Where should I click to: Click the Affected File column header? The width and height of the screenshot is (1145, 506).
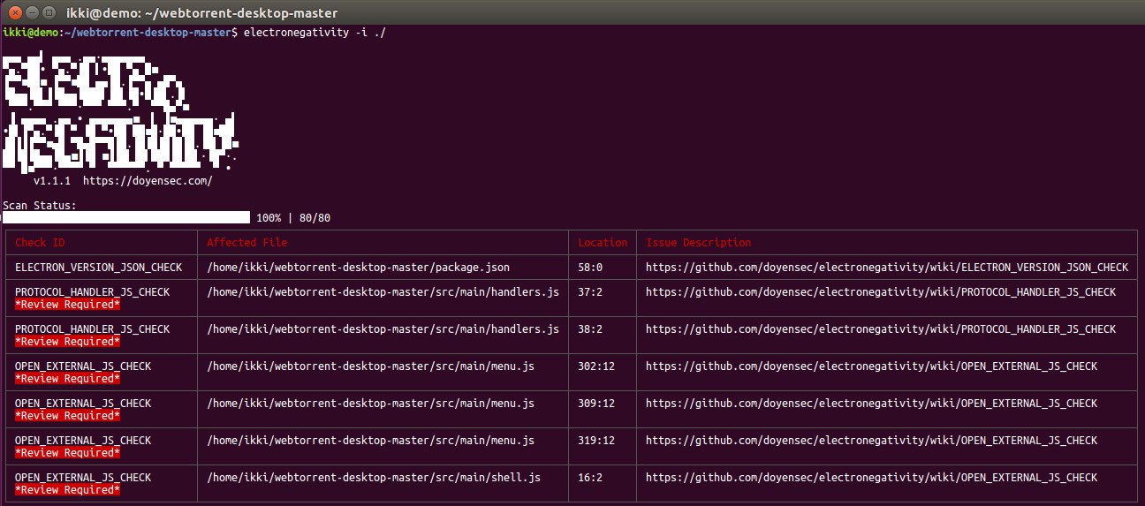246,243
